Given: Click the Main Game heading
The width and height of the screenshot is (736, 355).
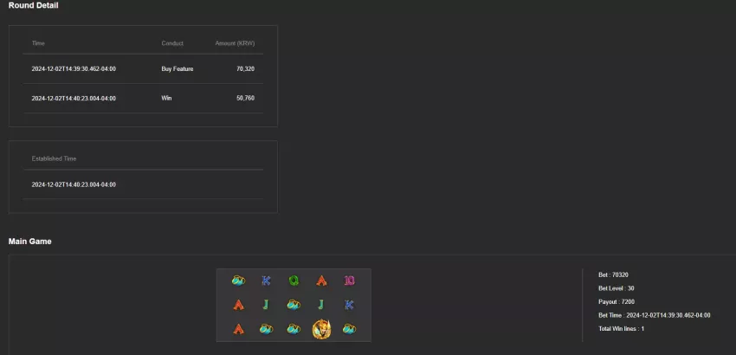Looking at the screenshot, I should click(x=30, y=242).
